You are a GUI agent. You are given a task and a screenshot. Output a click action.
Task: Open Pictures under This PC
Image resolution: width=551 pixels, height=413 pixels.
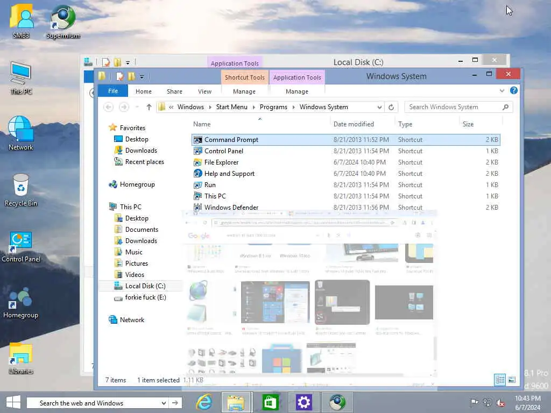(x=131, y=264)
